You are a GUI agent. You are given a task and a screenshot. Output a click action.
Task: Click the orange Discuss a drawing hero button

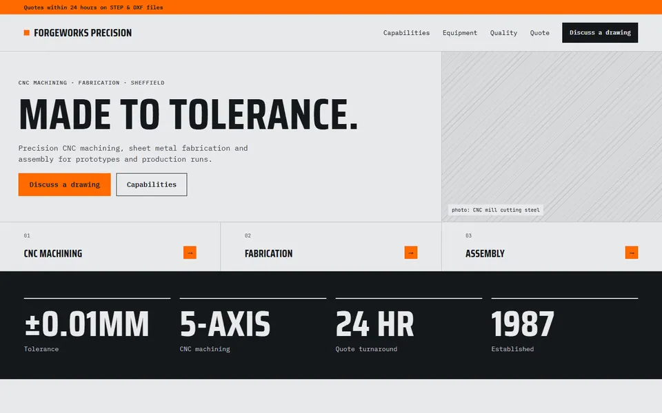tap(65, 184)
